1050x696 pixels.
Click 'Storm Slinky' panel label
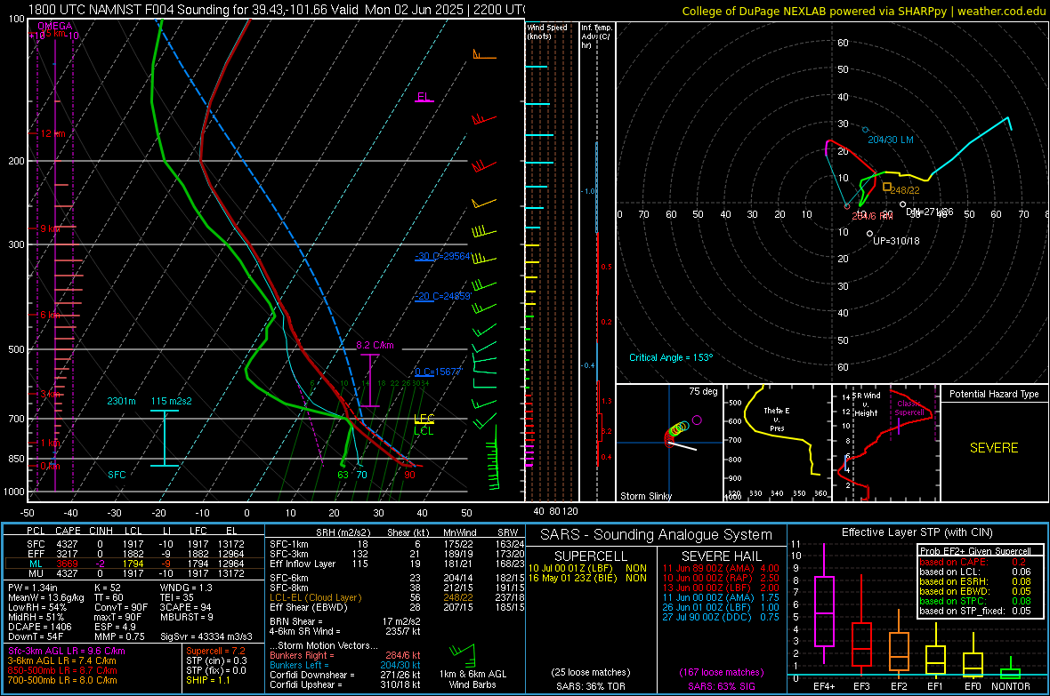tap(645, 496)
